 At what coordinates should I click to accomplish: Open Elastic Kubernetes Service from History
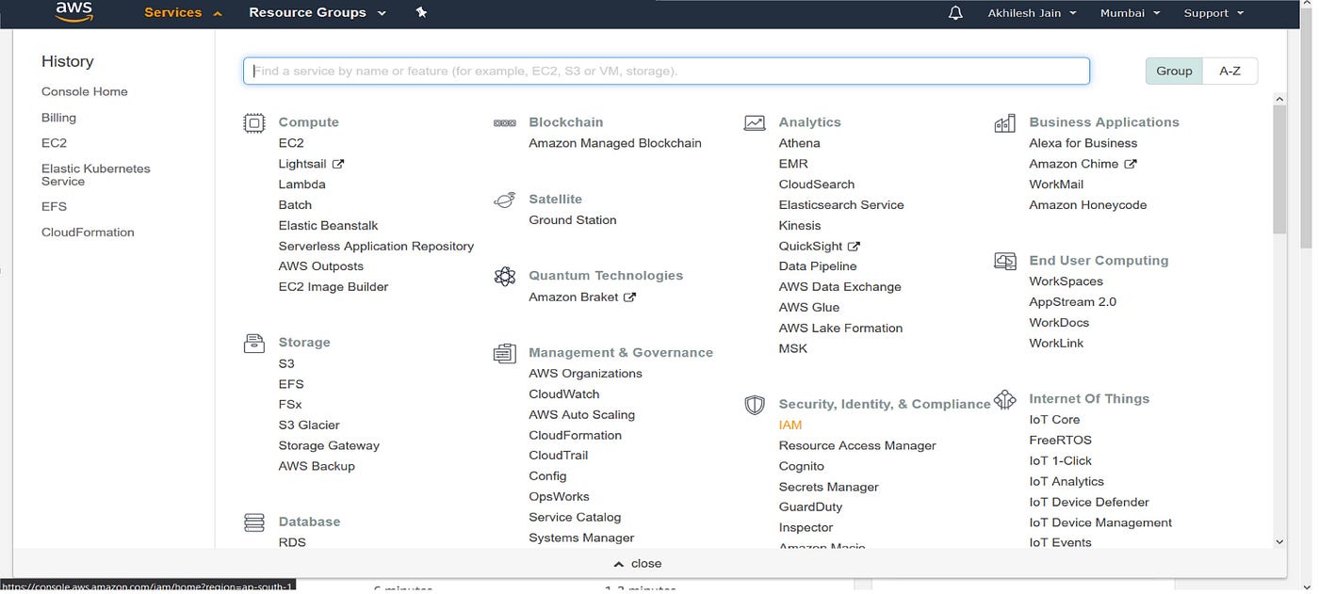click(96, 175)
